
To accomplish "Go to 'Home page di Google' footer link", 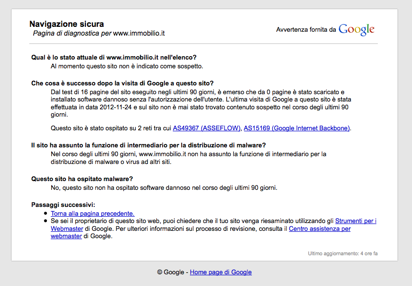I will tap(221, 272).
